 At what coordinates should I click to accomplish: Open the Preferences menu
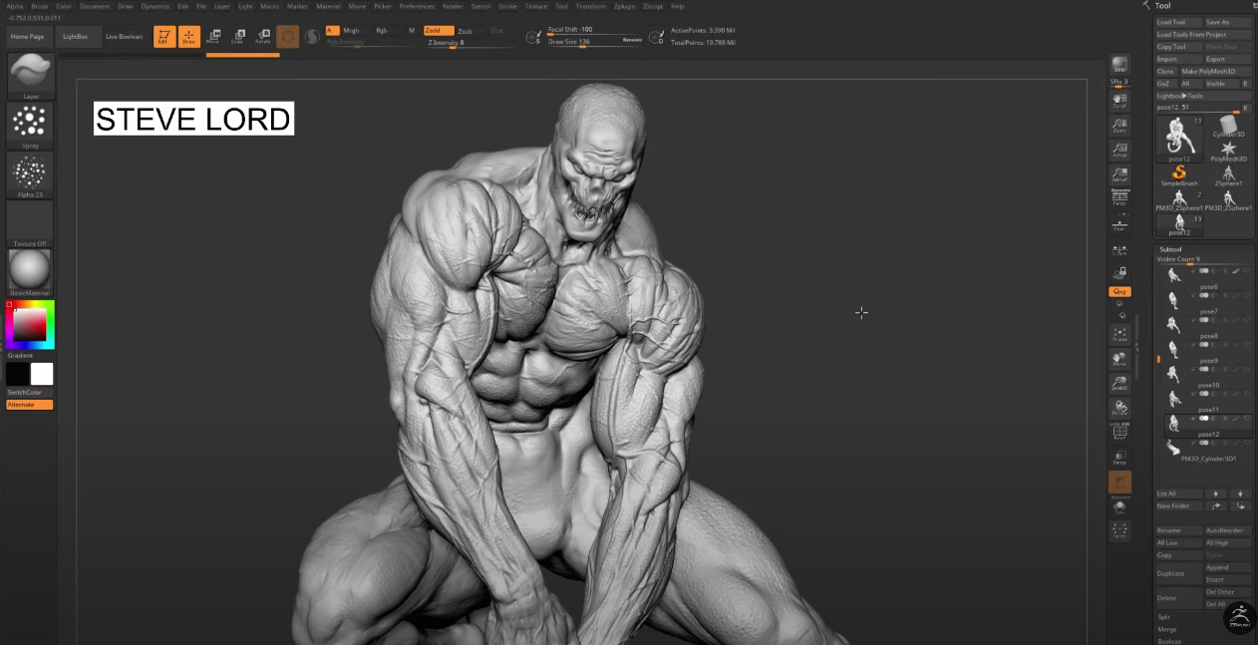coord(417,6)
